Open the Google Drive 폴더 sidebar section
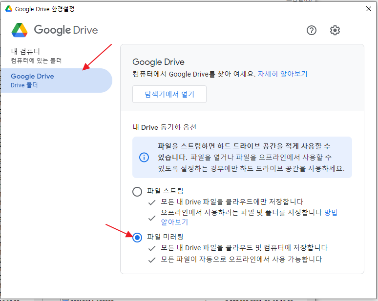Image resolution: width=378 pixels, height=301 pixels. [x=56, y=80]
